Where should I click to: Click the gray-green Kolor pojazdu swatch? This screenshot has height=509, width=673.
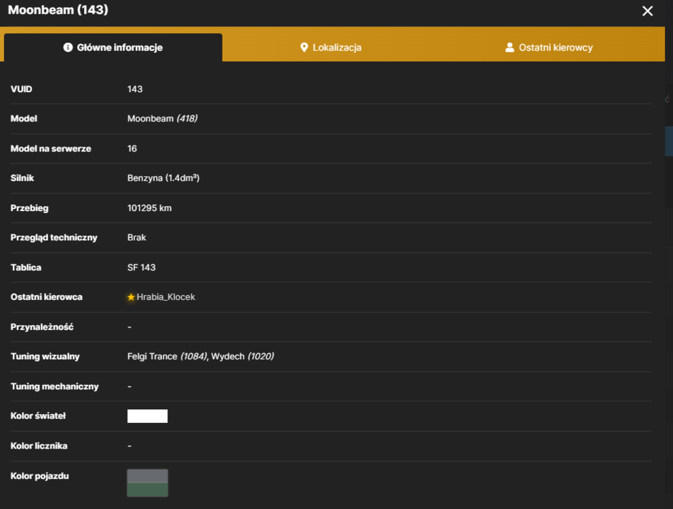(147, 483)
